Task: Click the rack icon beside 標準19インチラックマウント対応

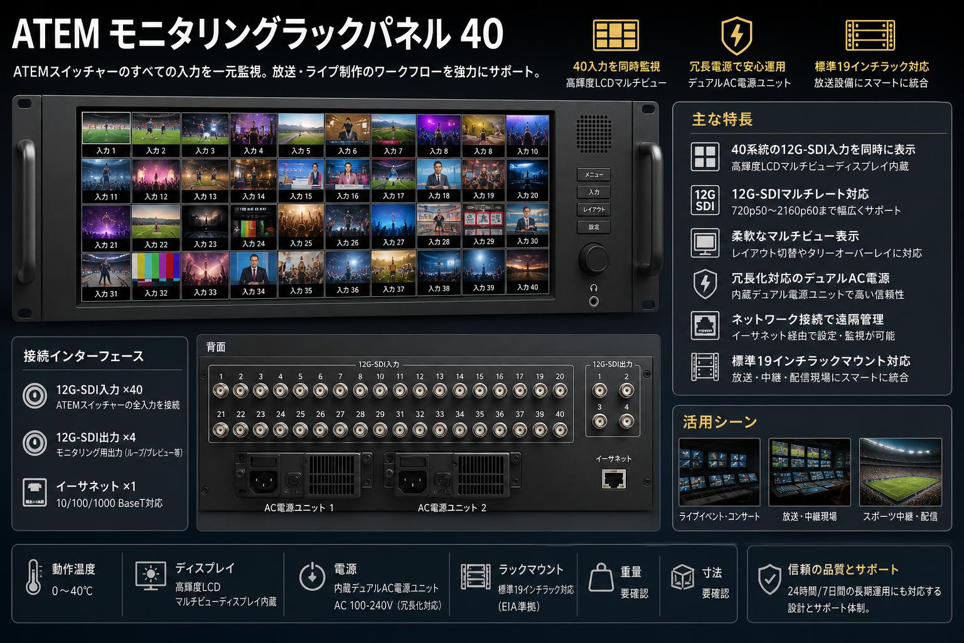Action: click(705, 367)
